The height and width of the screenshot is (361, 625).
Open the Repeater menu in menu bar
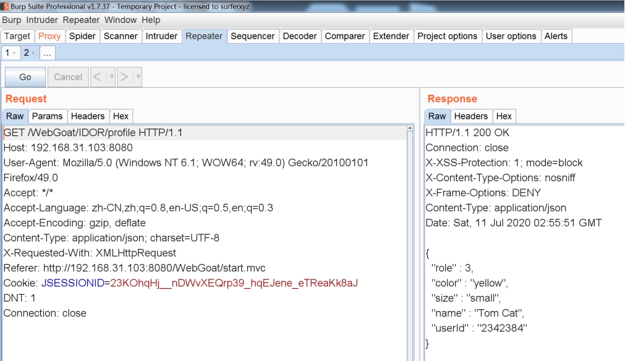point(81,20)
